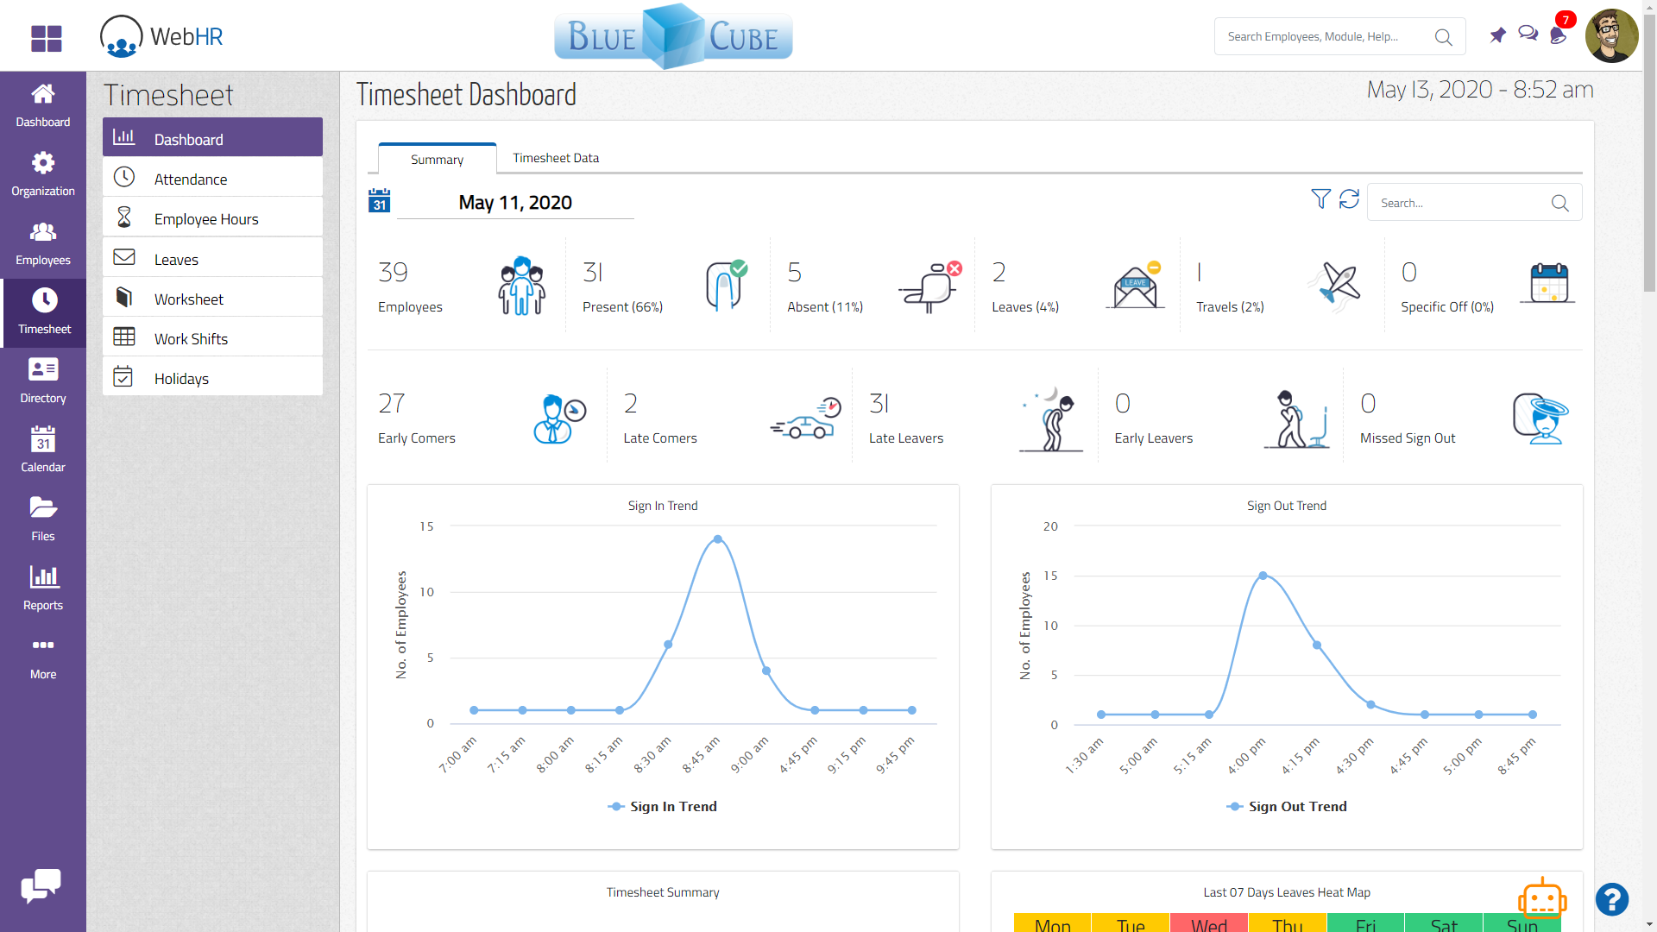Open the profile avatar menu
Image resolution: width=1657 pixels, height=932 pixels.
[1612, 35]
